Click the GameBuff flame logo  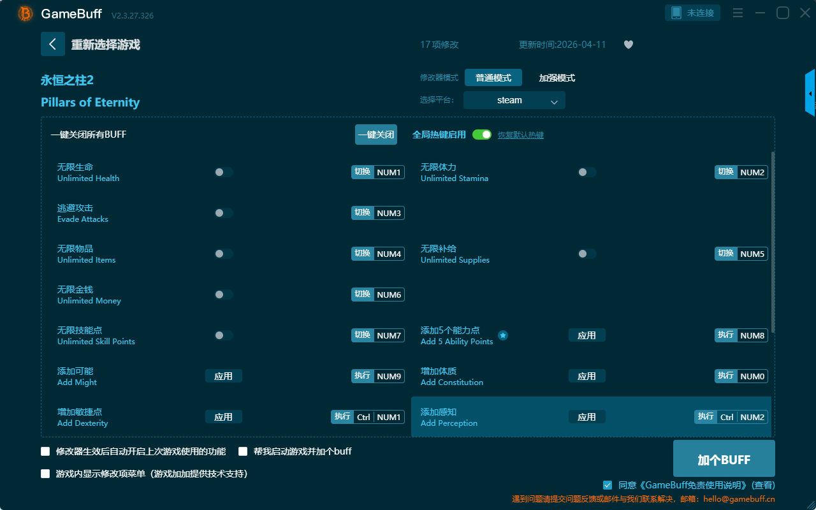[x=25, y=13]
